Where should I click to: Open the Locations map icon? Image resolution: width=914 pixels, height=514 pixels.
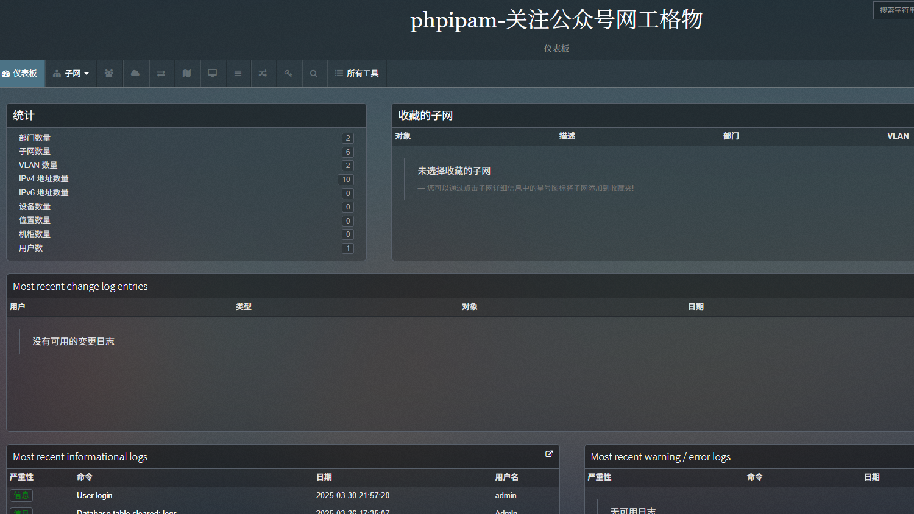(x=186, y=73)
